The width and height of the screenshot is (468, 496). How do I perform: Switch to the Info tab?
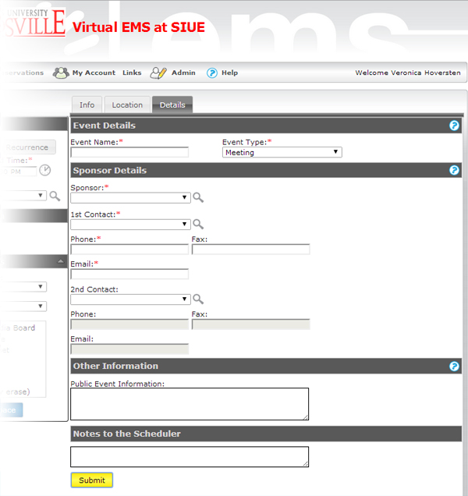(87, 105)
